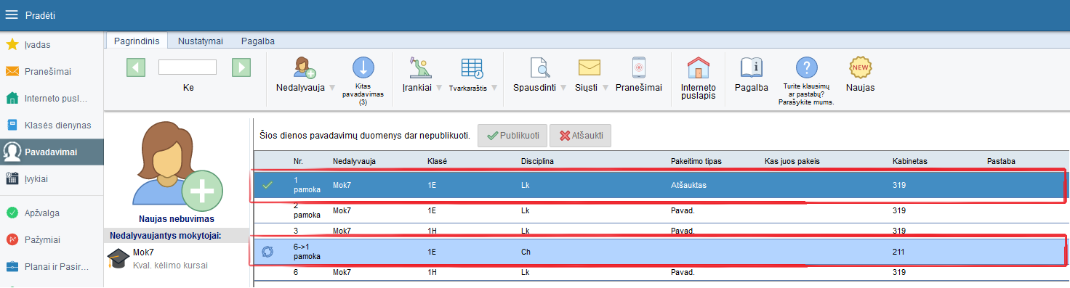Click Lk discipline in row 6
The image size is (1070, 288).
526,272
